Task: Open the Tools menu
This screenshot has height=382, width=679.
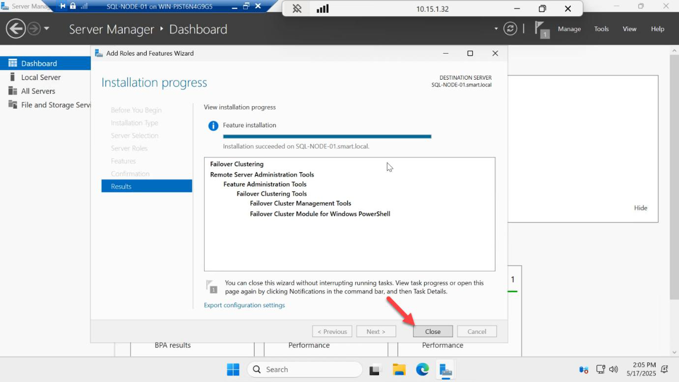Action: [x=601, y=29]
